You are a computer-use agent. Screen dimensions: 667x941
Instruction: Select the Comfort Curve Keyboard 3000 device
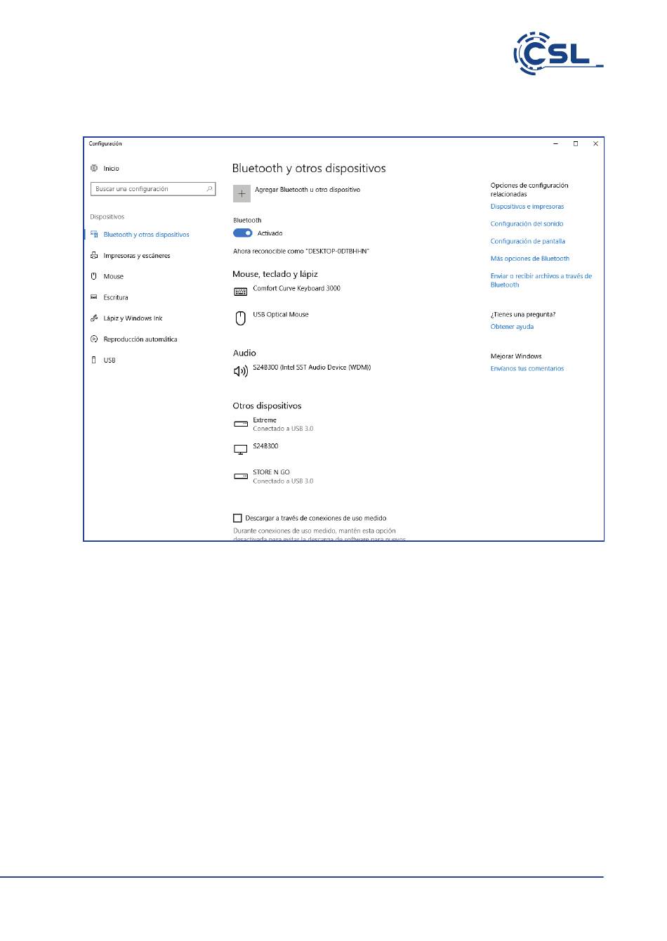tap(297, 288)
